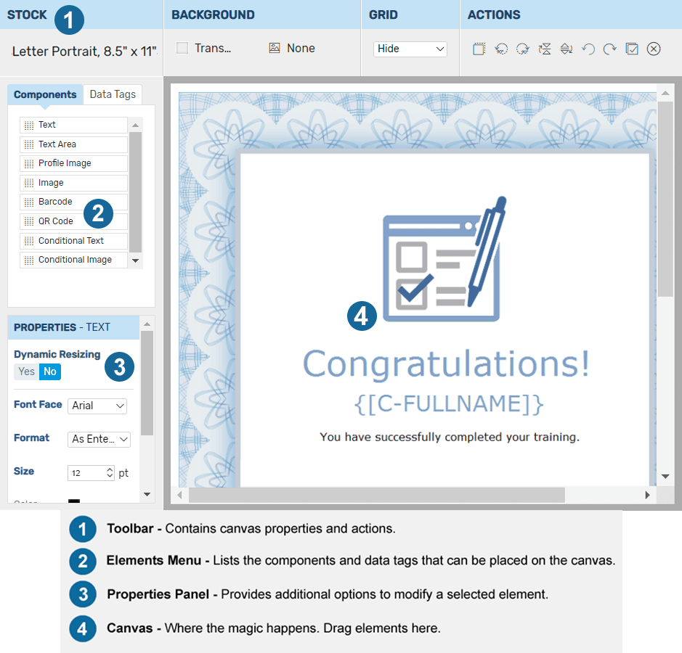Open the Format dropdown showing As Entered
This screenshot has width=682, height=653.
[99, 439]
